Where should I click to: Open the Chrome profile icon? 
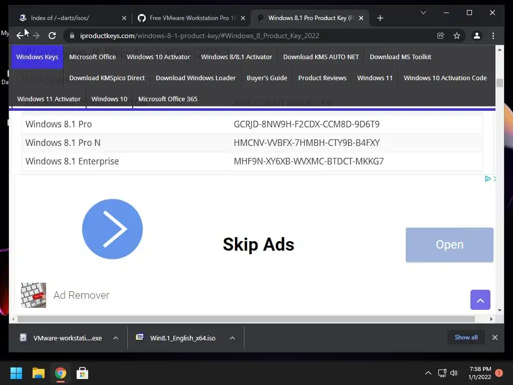pyautogui.click(x=477, y=36)
